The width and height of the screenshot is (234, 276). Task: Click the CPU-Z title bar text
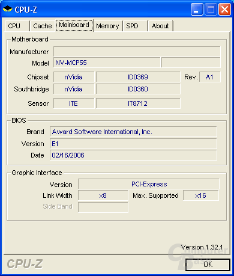pos(26,10)
